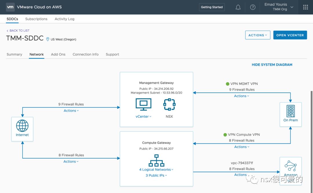The image size is (313, 193).
Task: Expand 3 Public IPs dropdown
Action: click(x=156, y=175)
